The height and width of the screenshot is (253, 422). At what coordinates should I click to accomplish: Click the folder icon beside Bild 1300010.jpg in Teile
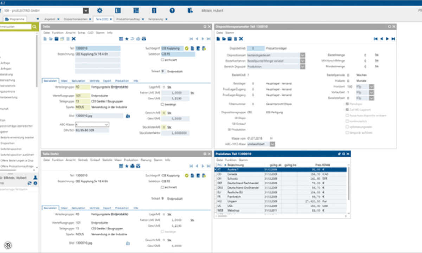tap(128, 116)
